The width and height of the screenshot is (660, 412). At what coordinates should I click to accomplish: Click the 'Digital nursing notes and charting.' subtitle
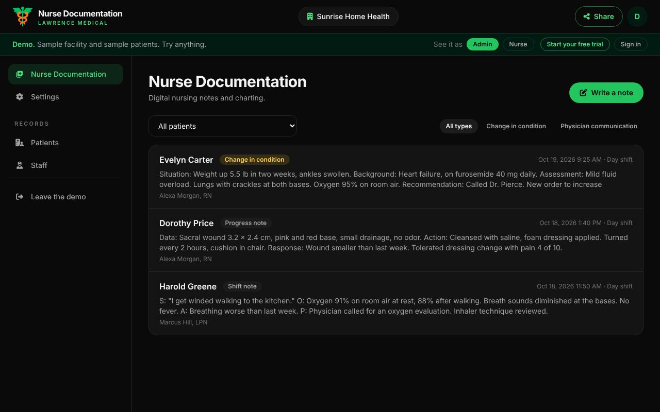tap(207, 98)
